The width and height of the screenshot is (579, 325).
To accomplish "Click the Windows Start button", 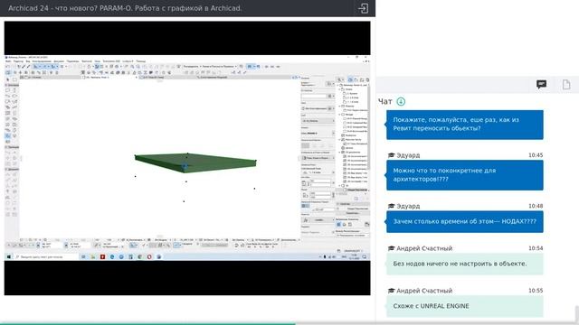I will click(x=8, y=256).
